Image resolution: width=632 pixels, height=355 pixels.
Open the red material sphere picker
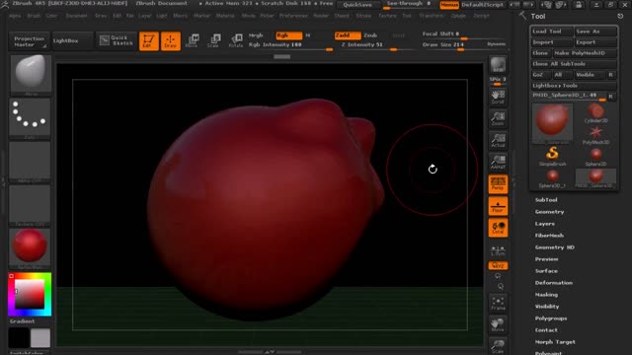click(30, 248)
